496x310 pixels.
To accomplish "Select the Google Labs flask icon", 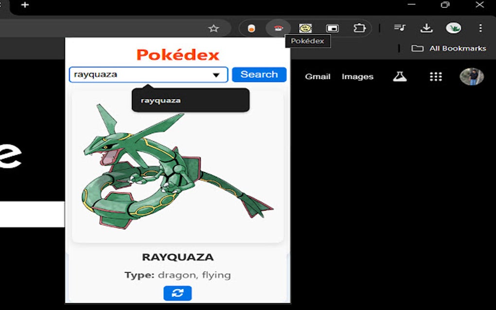I will click(400, 76).
